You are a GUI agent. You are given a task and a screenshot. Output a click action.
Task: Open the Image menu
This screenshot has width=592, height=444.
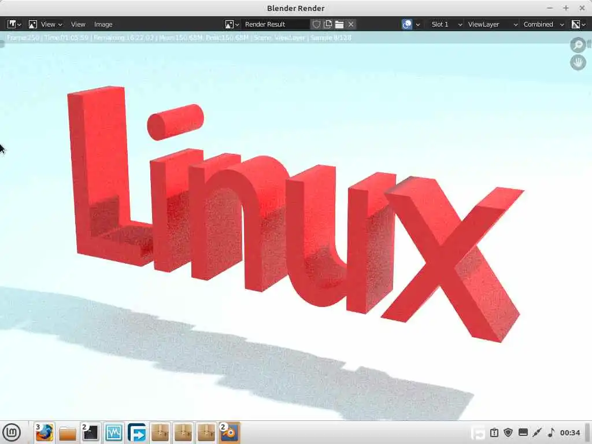pyautogui.click(x=103, y=24)
